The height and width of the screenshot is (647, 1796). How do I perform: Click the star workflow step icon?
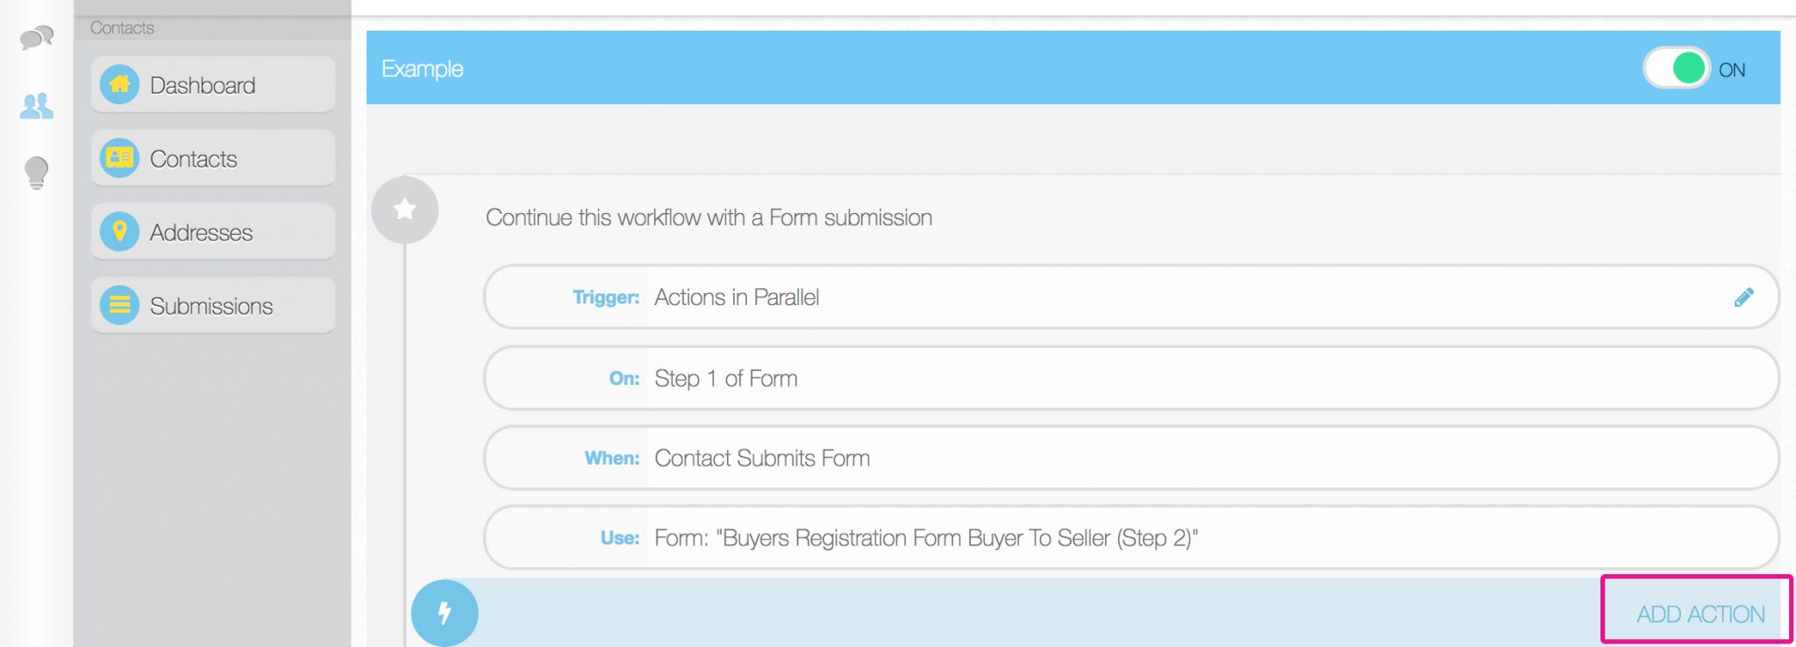coord(404,210)
